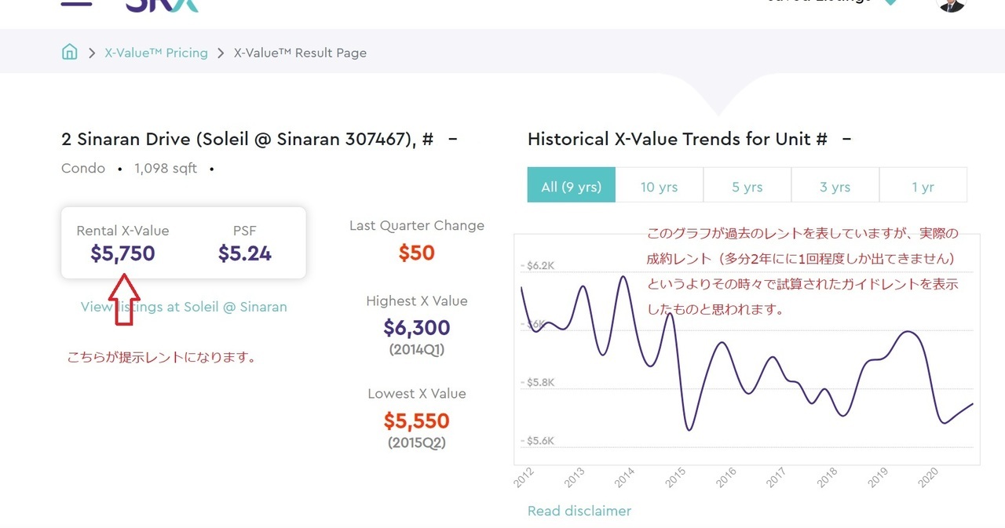Click the quarter label (2014Q1)
Screen dimensions: 1005x528
417,350
